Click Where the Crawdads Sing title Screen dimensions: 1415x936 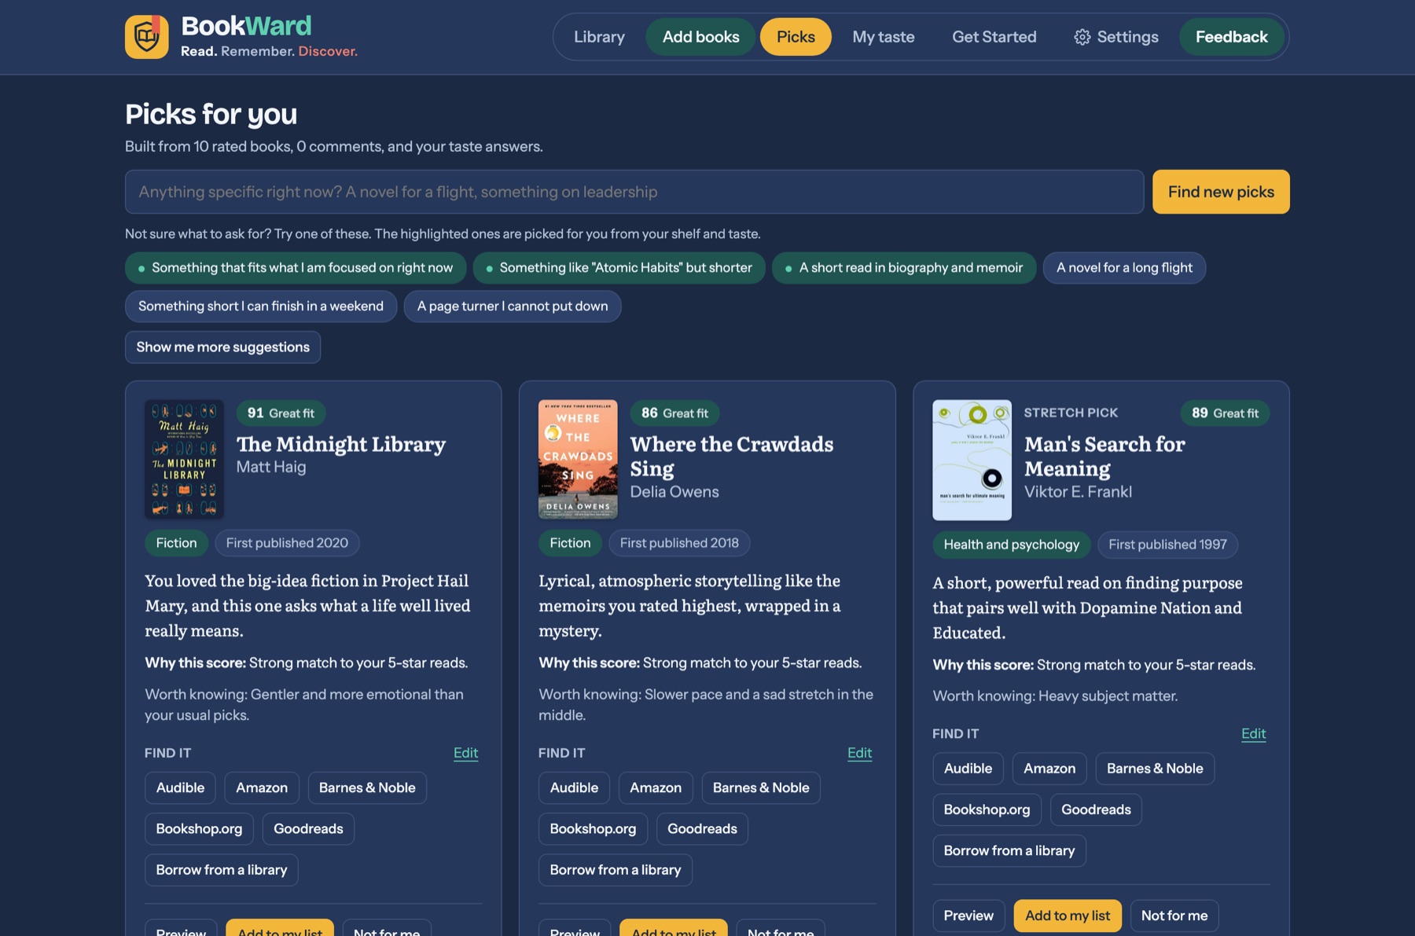731,456
